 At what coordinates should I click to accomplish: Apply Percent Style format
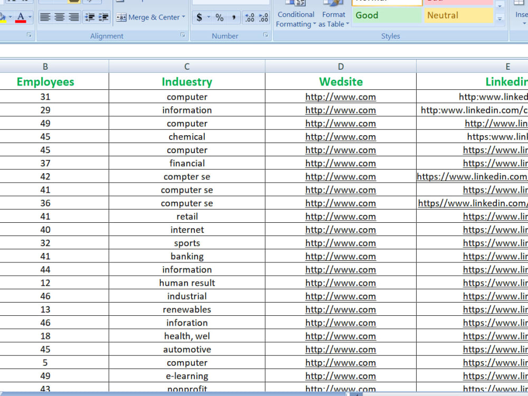(220, 17)
